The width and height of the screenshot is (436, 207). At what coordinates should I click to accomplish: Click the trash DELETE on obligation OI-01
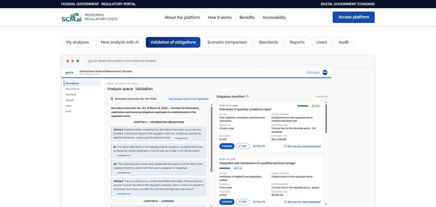click(x=259, y=146)
